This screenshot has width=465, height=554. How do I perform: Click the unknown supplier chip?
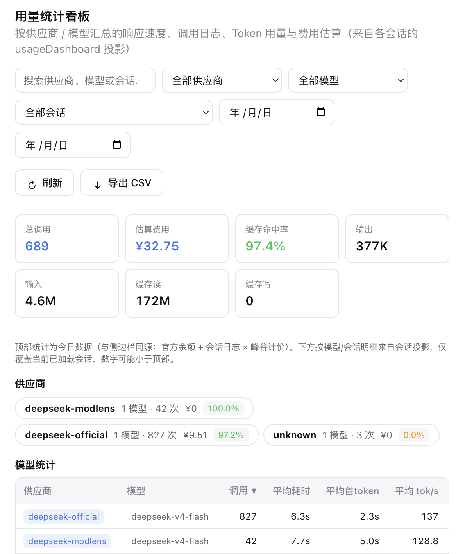tap(351, 435)
